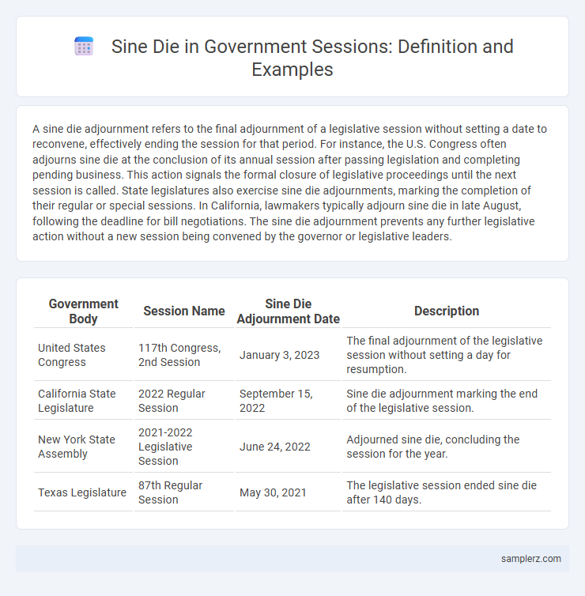Click the description 'ended sine die after 140 days'
This screenshot has width=585, height=596.
click(x=447, y=492)
